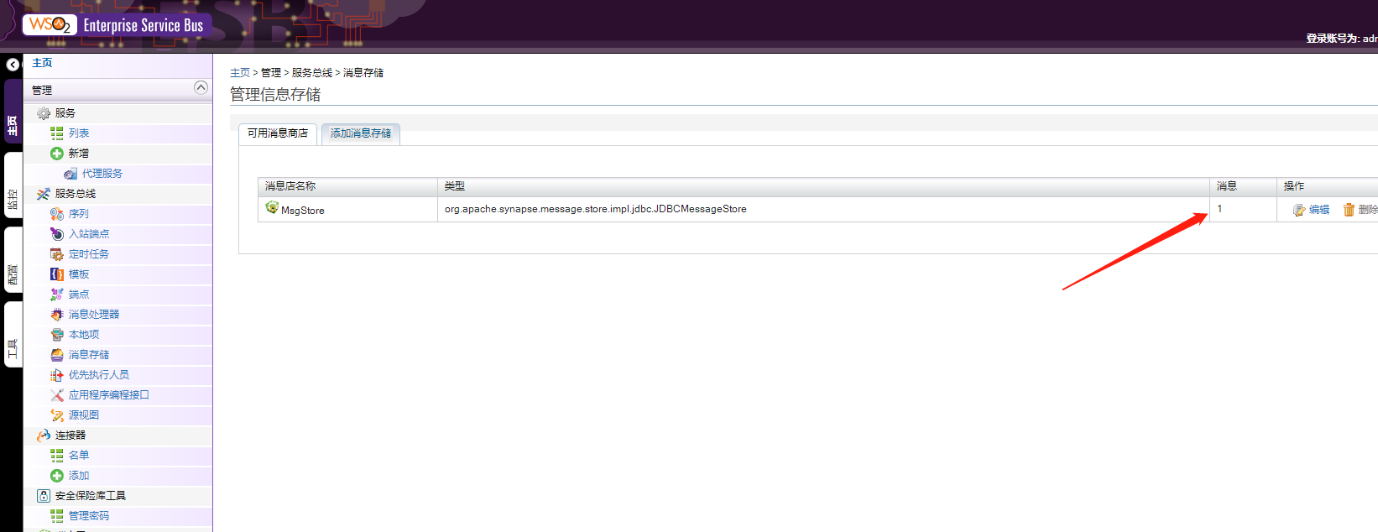Viewport: 1378px width, 532px height.
Task: Collapse the side menu with arrow icon
Action: pos(13,65)
